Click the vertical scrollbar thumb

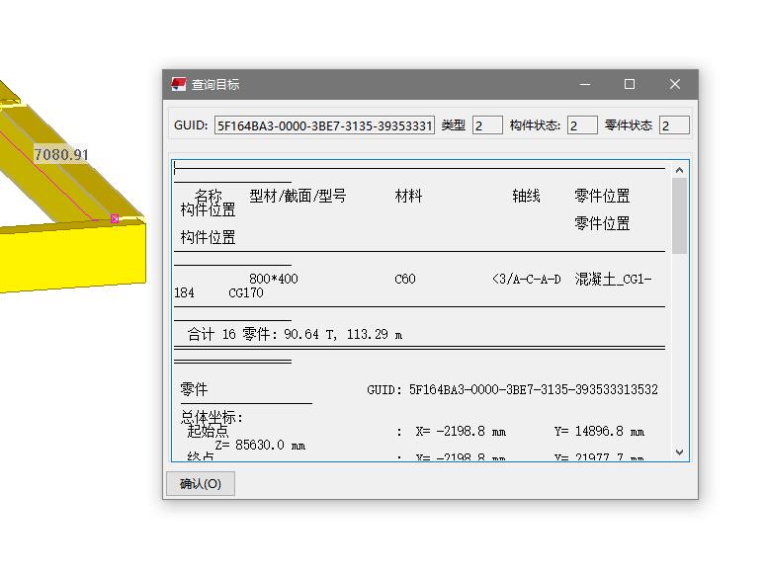click(x=680, y=215)
